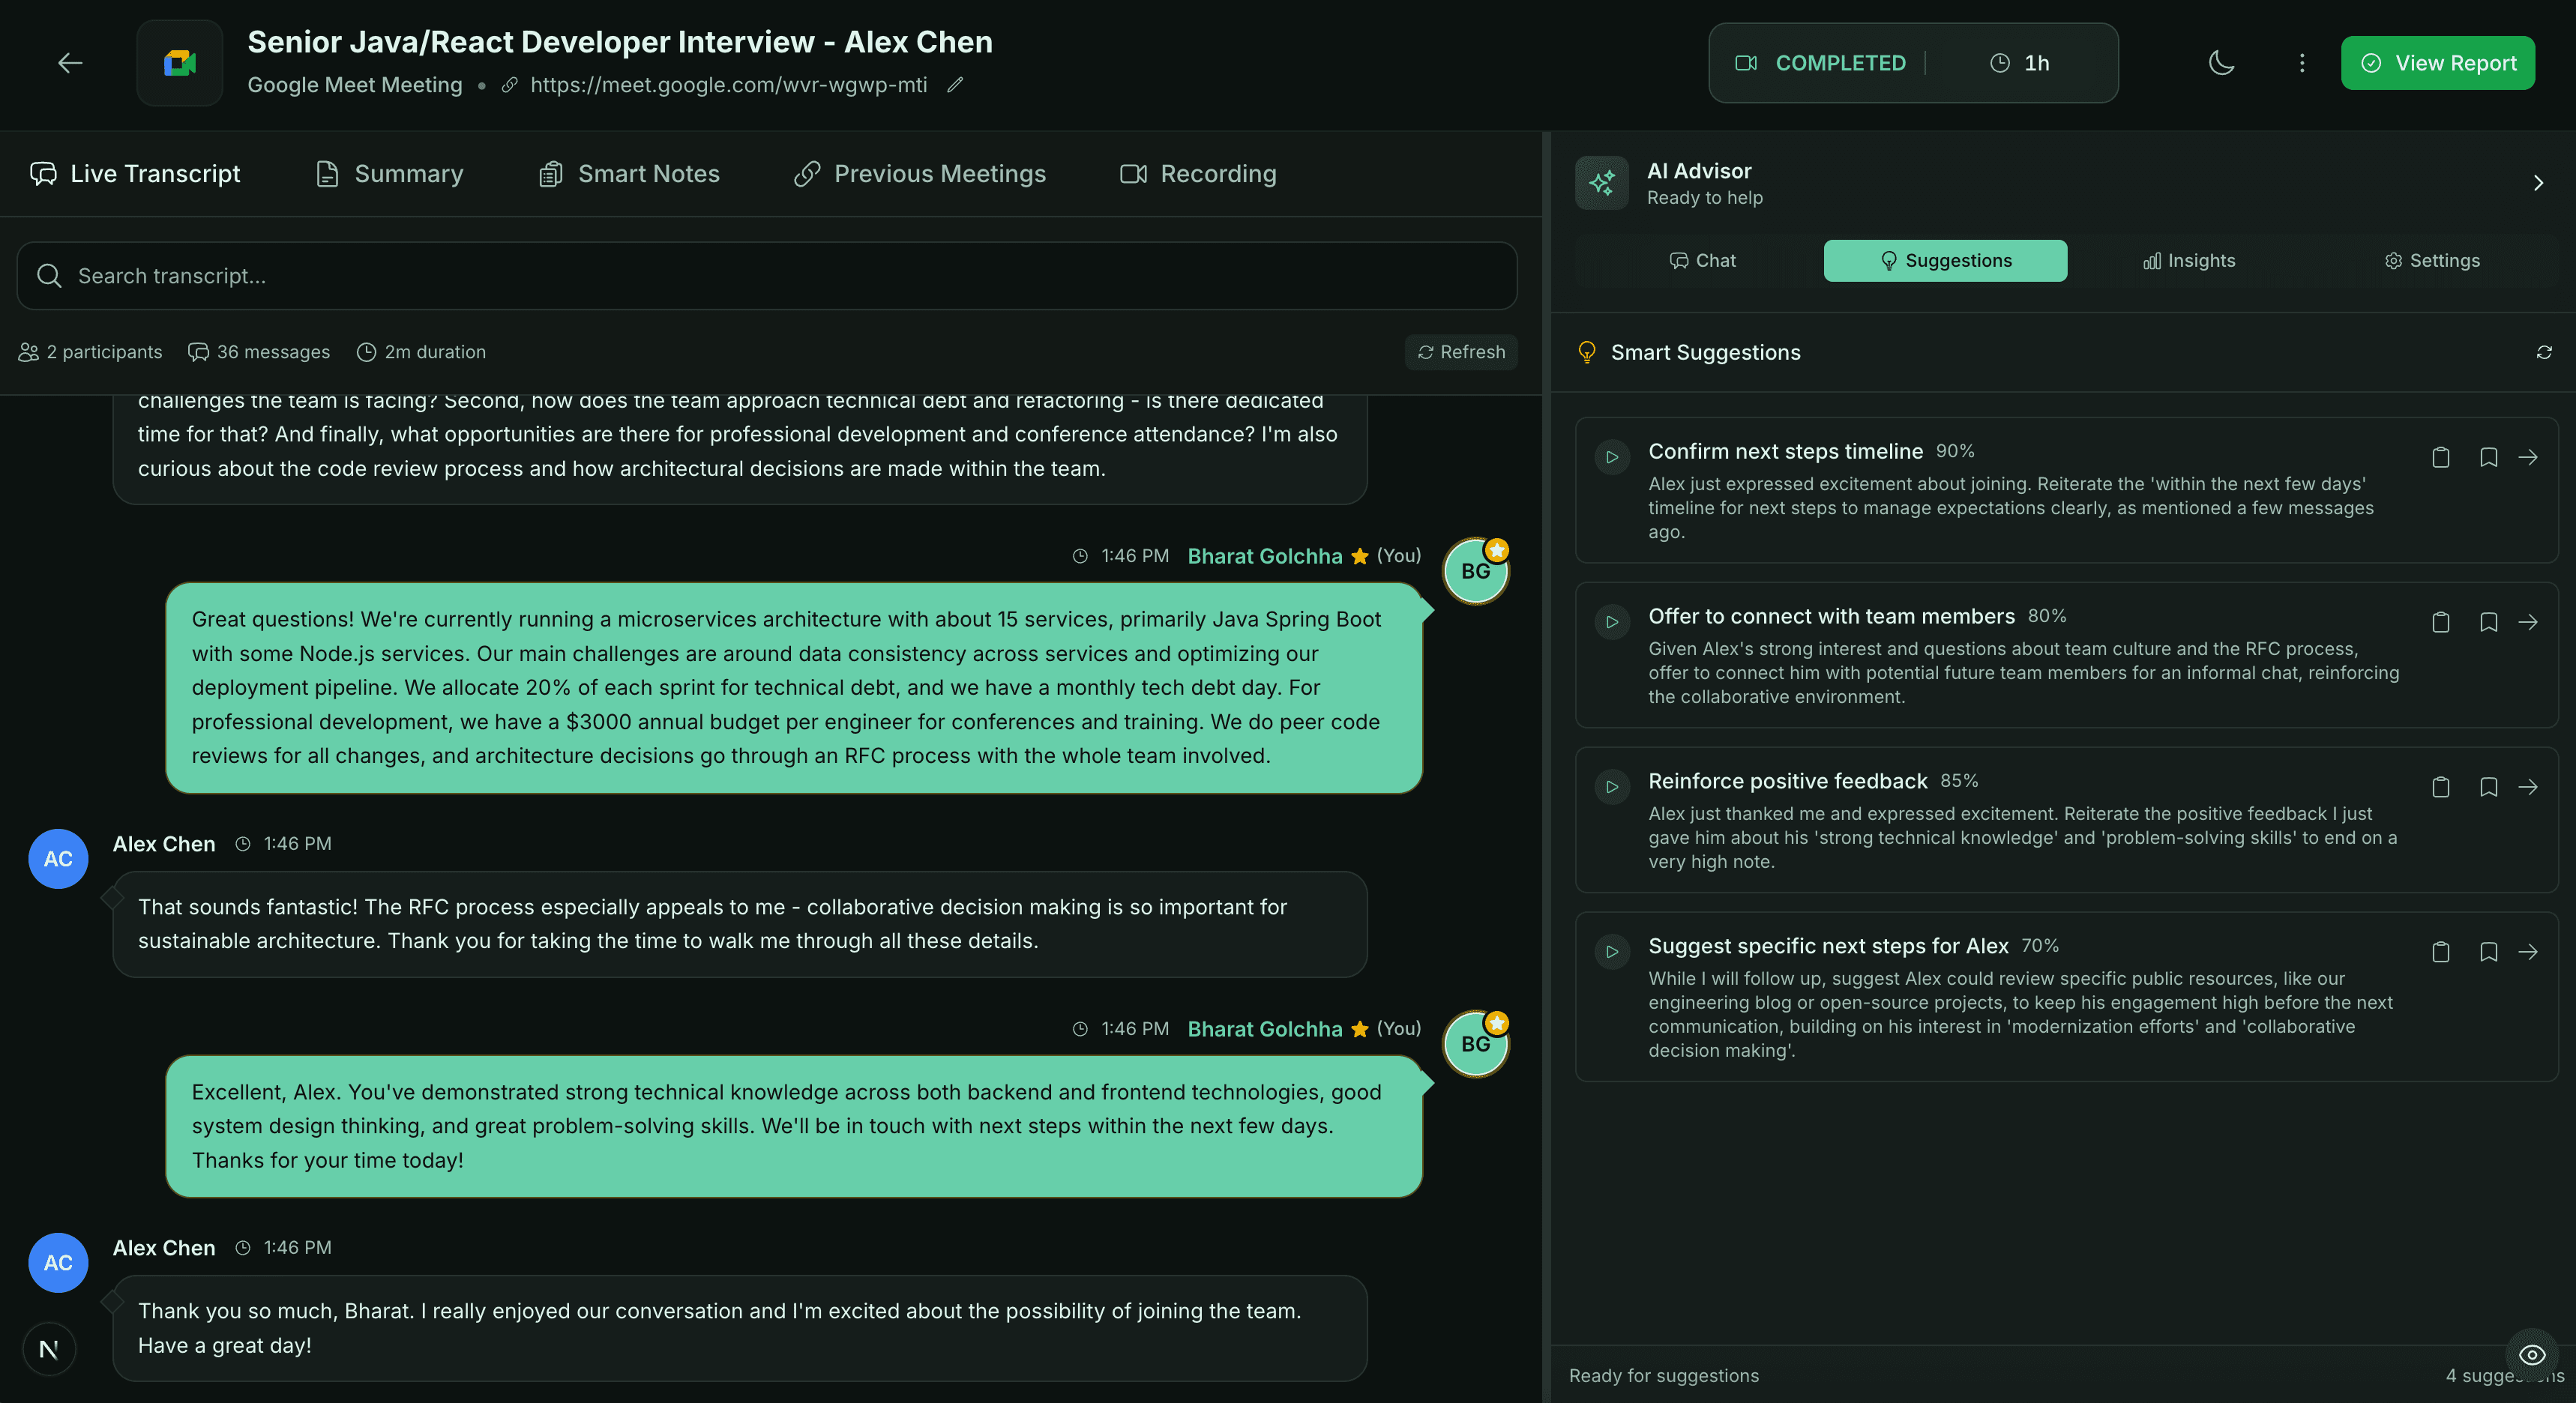Play the Confirm next steps timeline suggestion
The height and width of the screenshot is (1403, 2576).
(x=1612, y=457)
